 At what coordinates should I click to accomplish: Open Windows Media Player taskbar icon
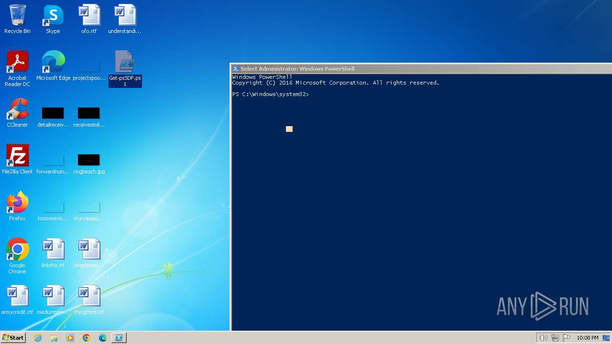[x=70, y=338]
